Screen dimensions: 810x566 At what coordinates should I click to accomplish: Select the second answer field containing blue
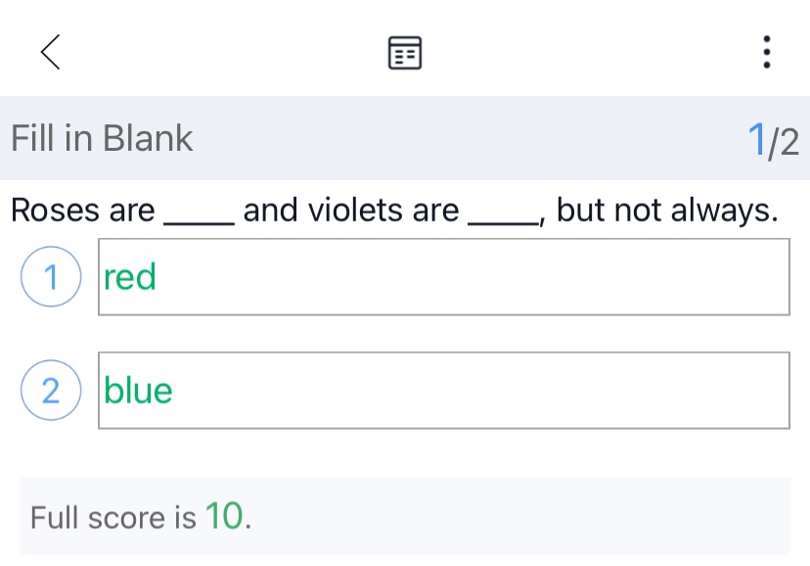(443, 391)
